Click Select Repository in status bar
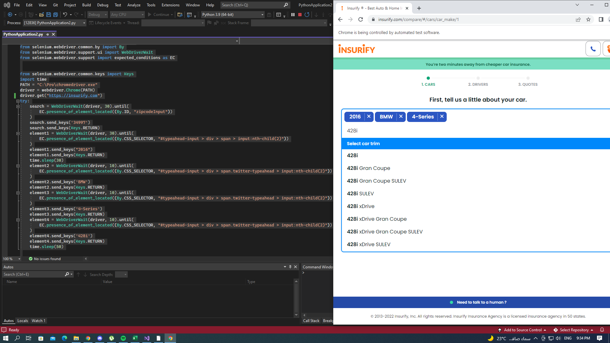Image resolution: width=610 pixels, height=343 pixels. pos(573,330)
